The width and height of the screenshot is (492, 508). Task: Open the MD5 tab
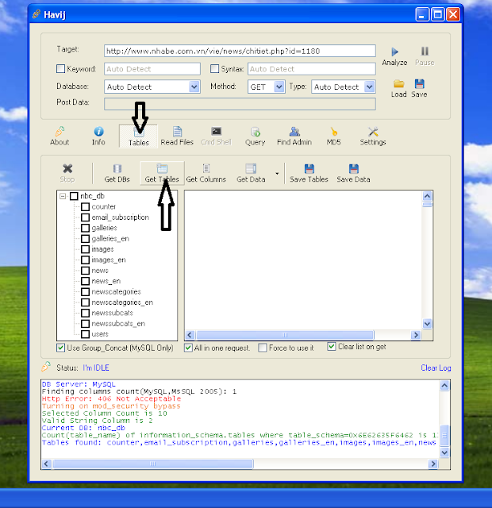click(x=333, y=137)
